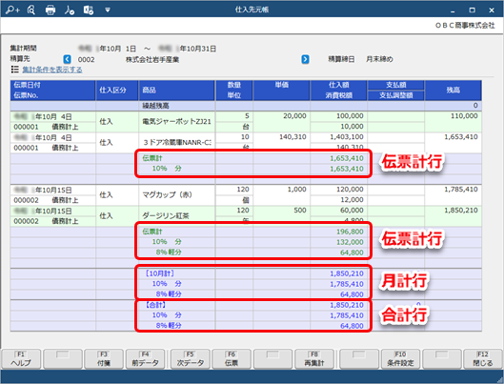The width and height of the screenshot is (504, 384).
Task: Go to next 精算先 with right arrow
Action: click(x=306, y=59)
